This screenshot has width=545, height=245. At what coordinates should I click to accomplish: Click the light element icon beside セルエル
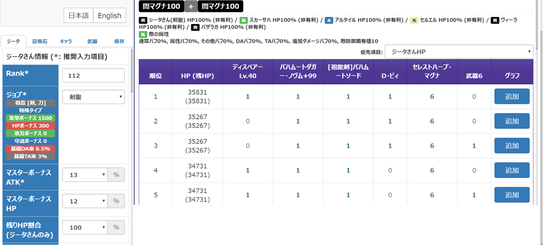coord(414,20)
